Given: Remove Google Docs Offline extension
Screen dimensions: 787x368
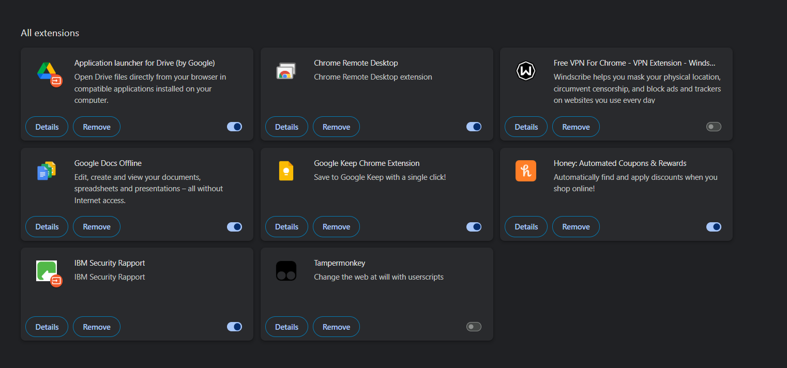Looking at the screenshot, I should click(97, 226).
